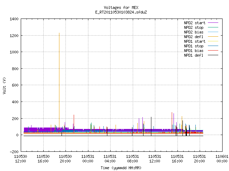229x171 pixels.
Task: Click the 600 y-axis tick label
Action: [15, 85]
